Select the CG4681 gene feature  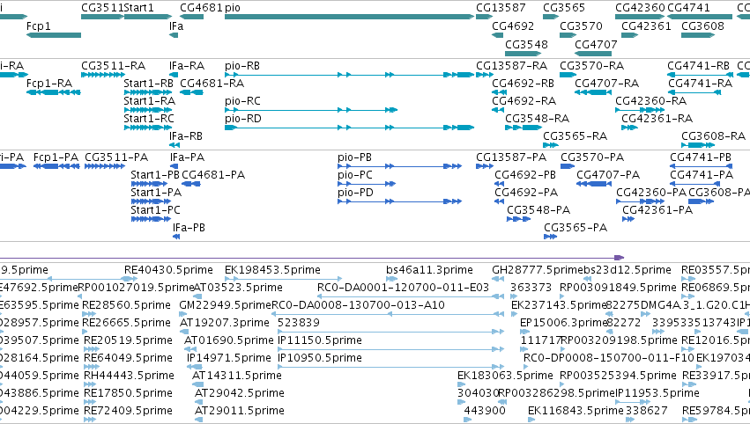192,17
